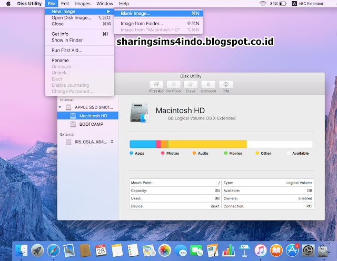Viewport: 337px width, 261px height.
Task: Open FaceTime from the Dock
Action: coord(196,250)
